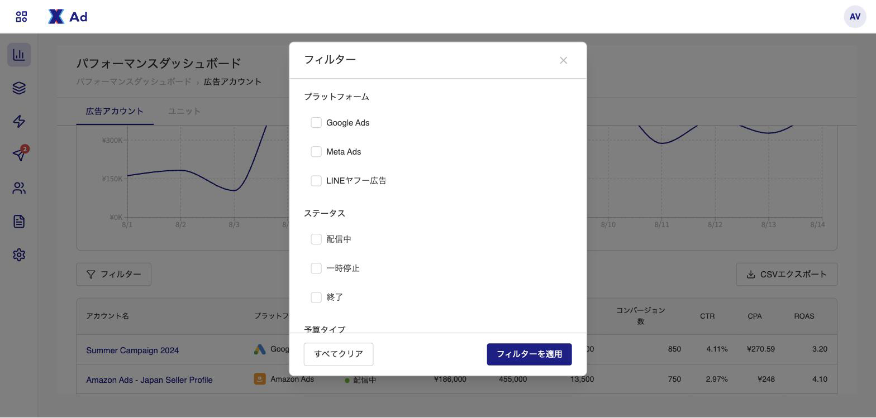The width and height of the screenshot is (876, 418).
Task: Apply filters with フィルターを適用 button
Action: point(529,354)
